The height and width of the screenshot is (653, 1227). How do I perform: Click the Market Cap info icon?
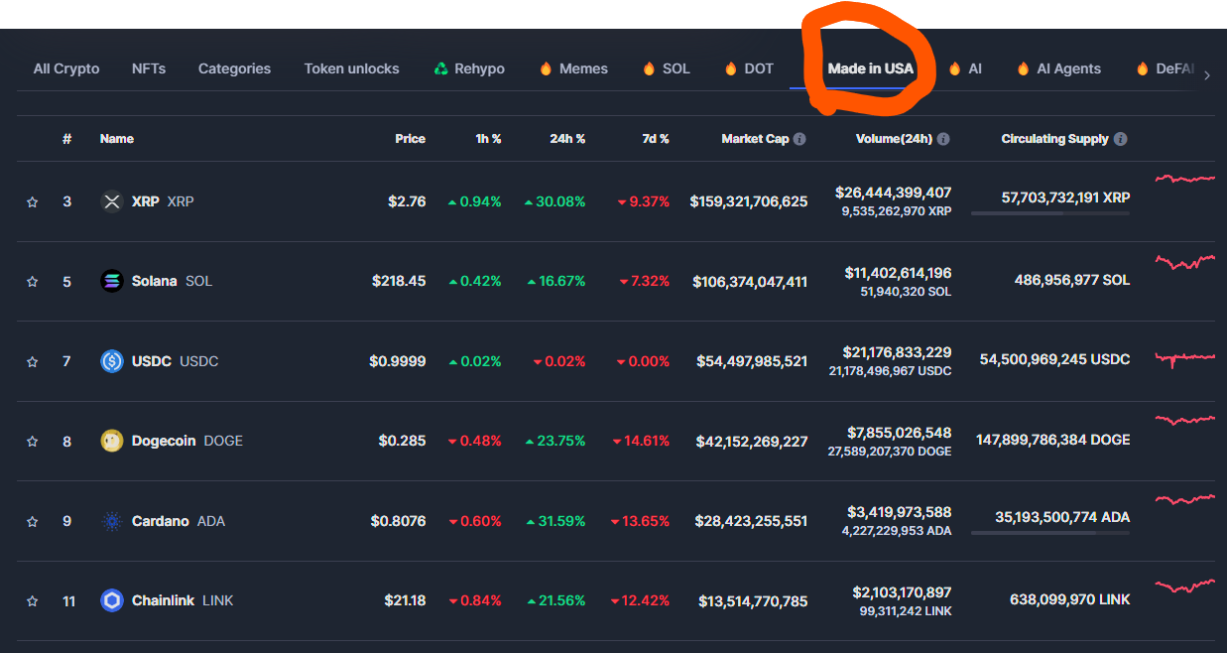[799, 139]
